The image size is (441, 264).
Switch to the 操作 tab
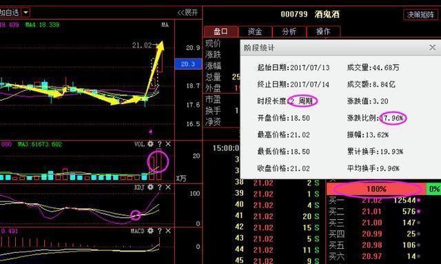pyautogui.click(x=323, y=31)
